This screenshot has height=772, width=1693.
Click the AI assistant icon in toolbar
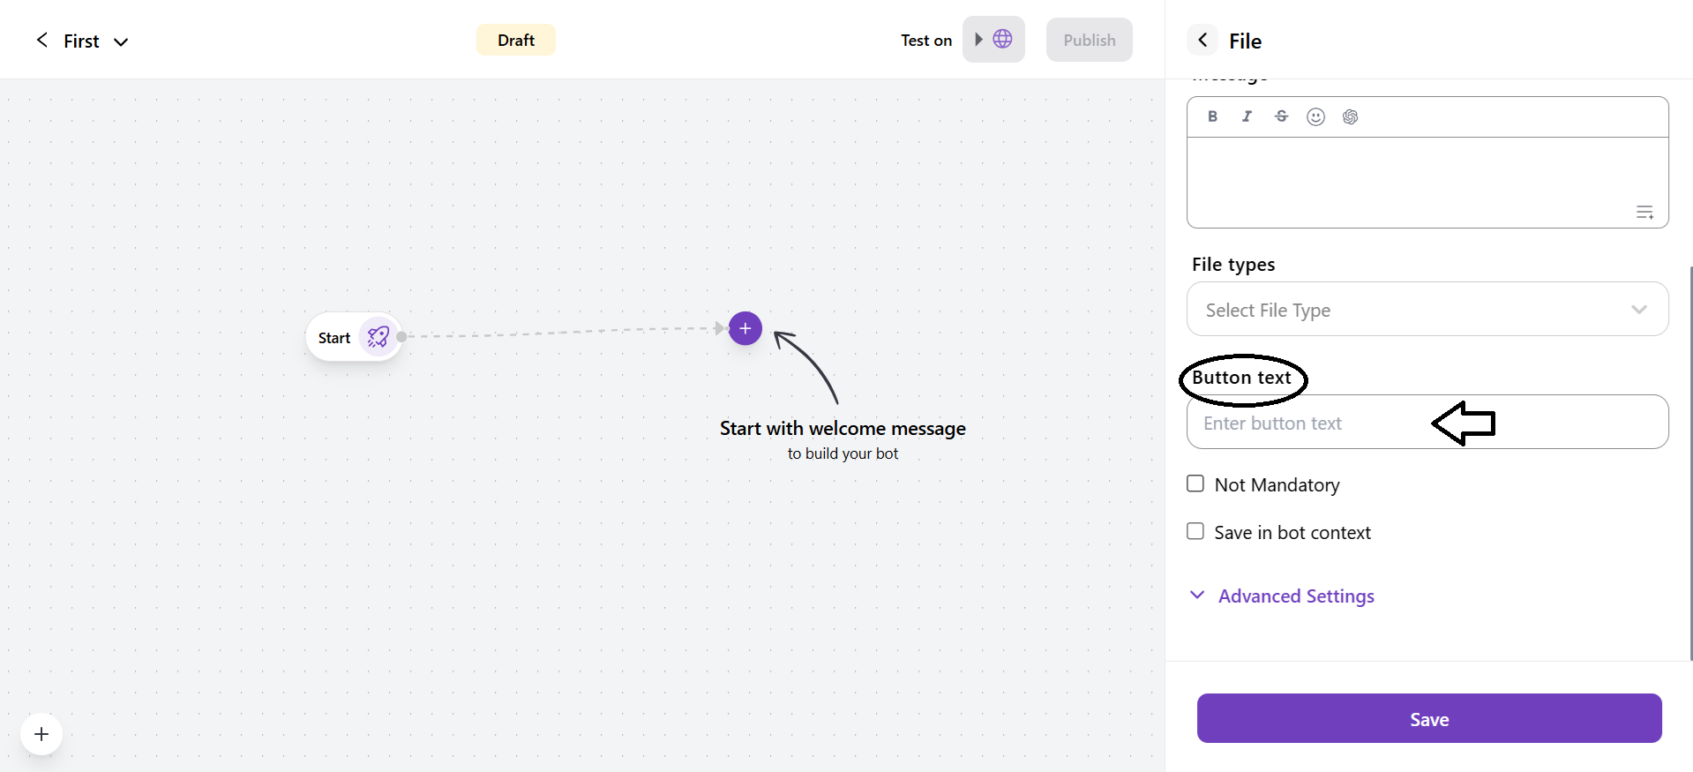tap(1350, 116)
